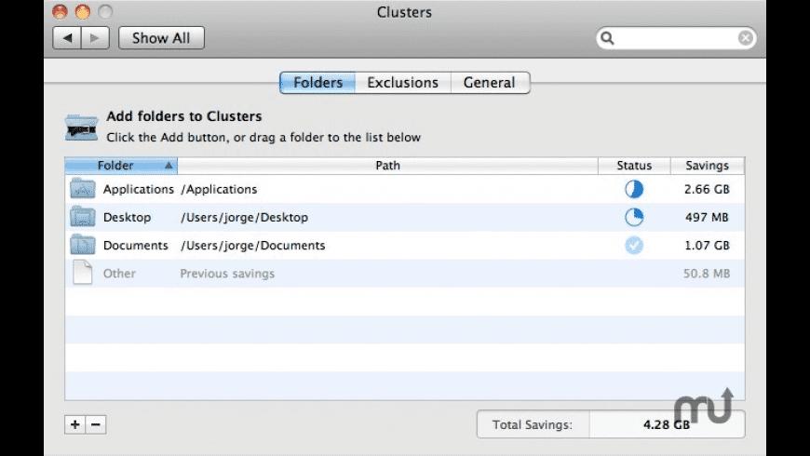Select the Desktop folder icon
The height and width of the screenshot is (456, 810).
point(83,217)
